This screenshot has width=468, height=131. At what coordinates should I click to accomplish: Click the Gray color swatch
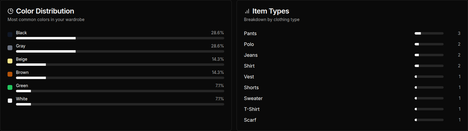[x=10, y=48]
